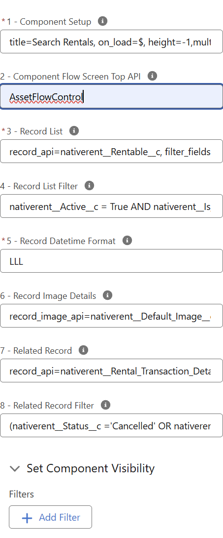This screenshot has width=223, height=538.
Task: Open help tooltip for Record List
Action: point(74,131)
